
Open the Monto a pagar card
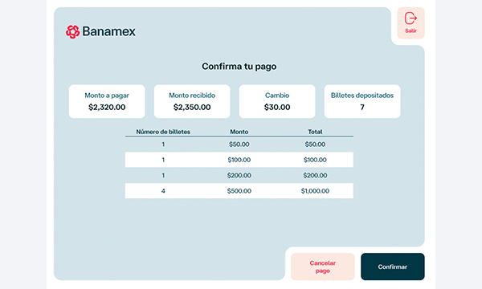pos(107,101)
